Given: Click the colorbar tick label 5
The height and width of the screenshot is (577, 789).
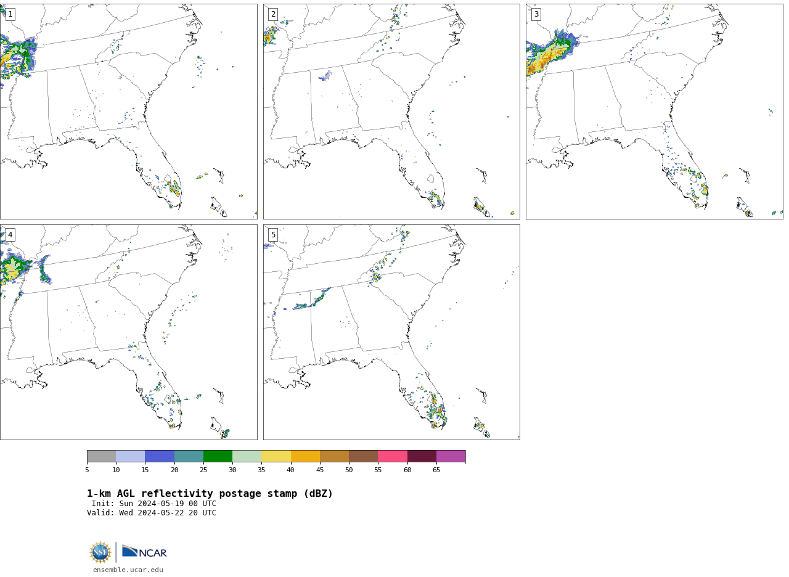Looking at the screenshot, I should pos(87,470).
